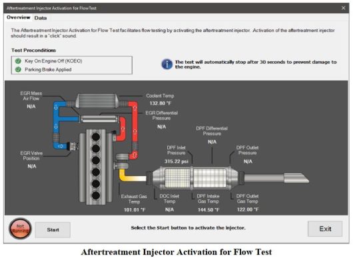Click the Test Preconditions heading
The height and width of the screenshot is (258, 353).
click(x=33, y=50)
